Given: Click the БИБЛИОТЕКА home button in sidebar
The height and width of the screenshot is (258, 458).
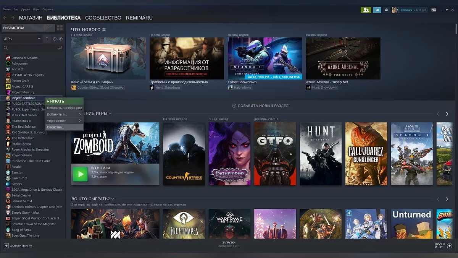Looking at the screenshot, I should 28,28.
